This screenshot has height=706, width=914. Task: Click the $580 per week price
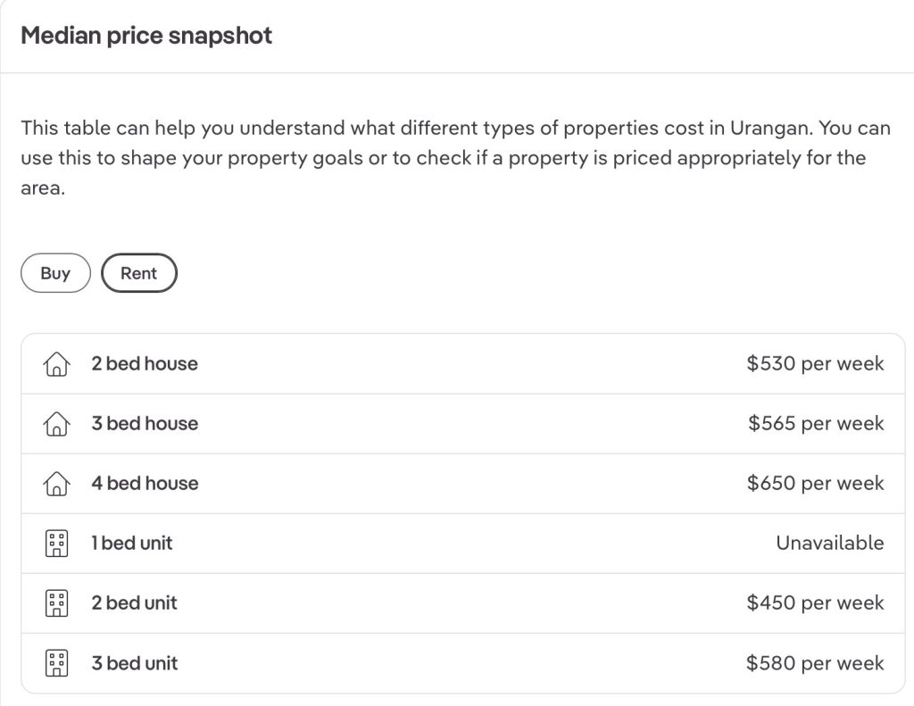pos(815,663)
